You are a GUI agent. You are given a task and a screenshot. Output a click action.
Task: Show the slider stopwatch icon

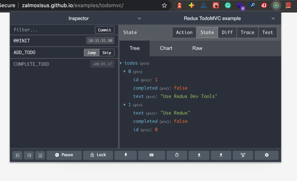[177, 155]
